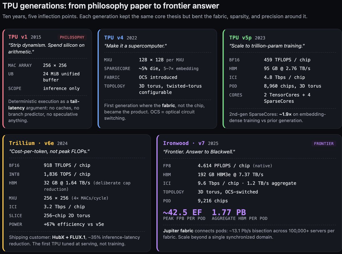342x254 pixels.
Task: Select the TPU v1 card title
Action: (18, 37)
